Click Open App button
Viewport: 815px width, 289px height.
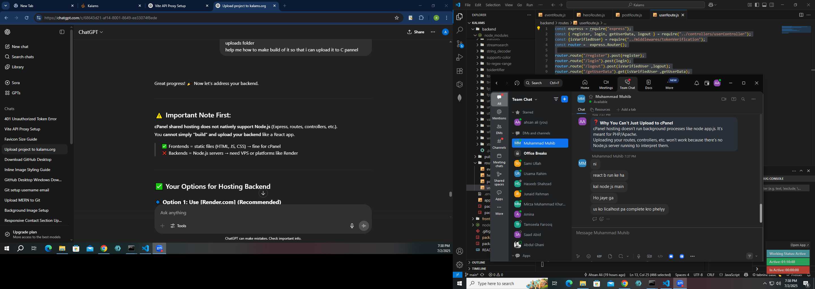(799, 245)
